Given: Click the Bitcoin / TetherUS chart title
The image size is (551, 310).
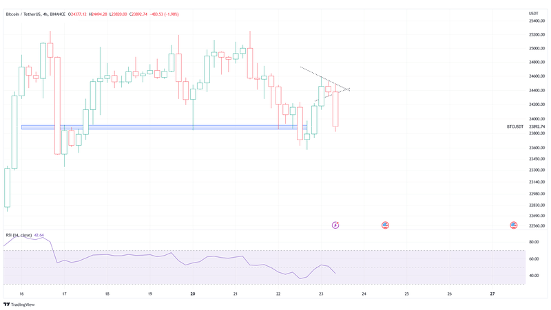Looking at the screenshot, I should click(36, 14).
